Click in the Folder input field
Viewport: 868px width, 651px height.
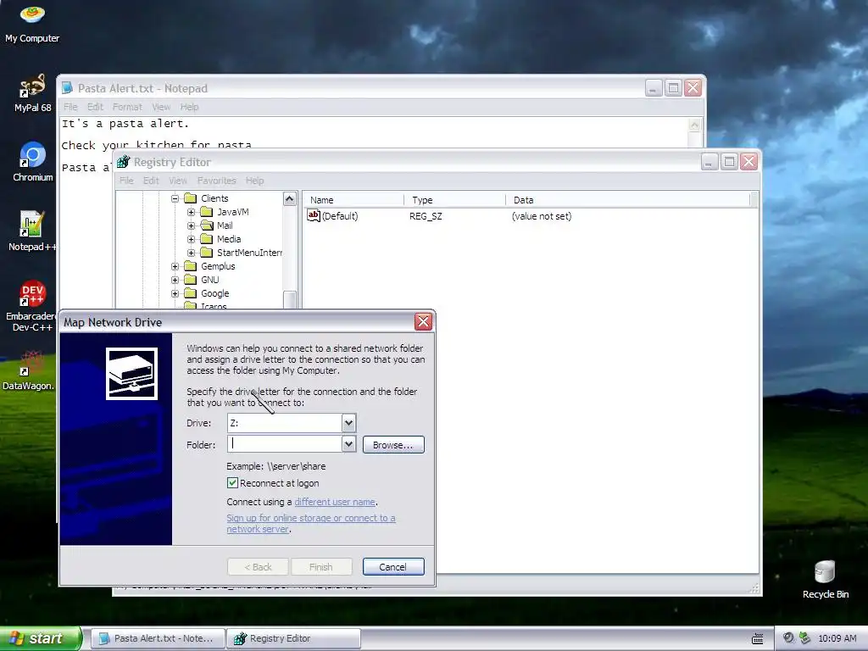[285, 444]
